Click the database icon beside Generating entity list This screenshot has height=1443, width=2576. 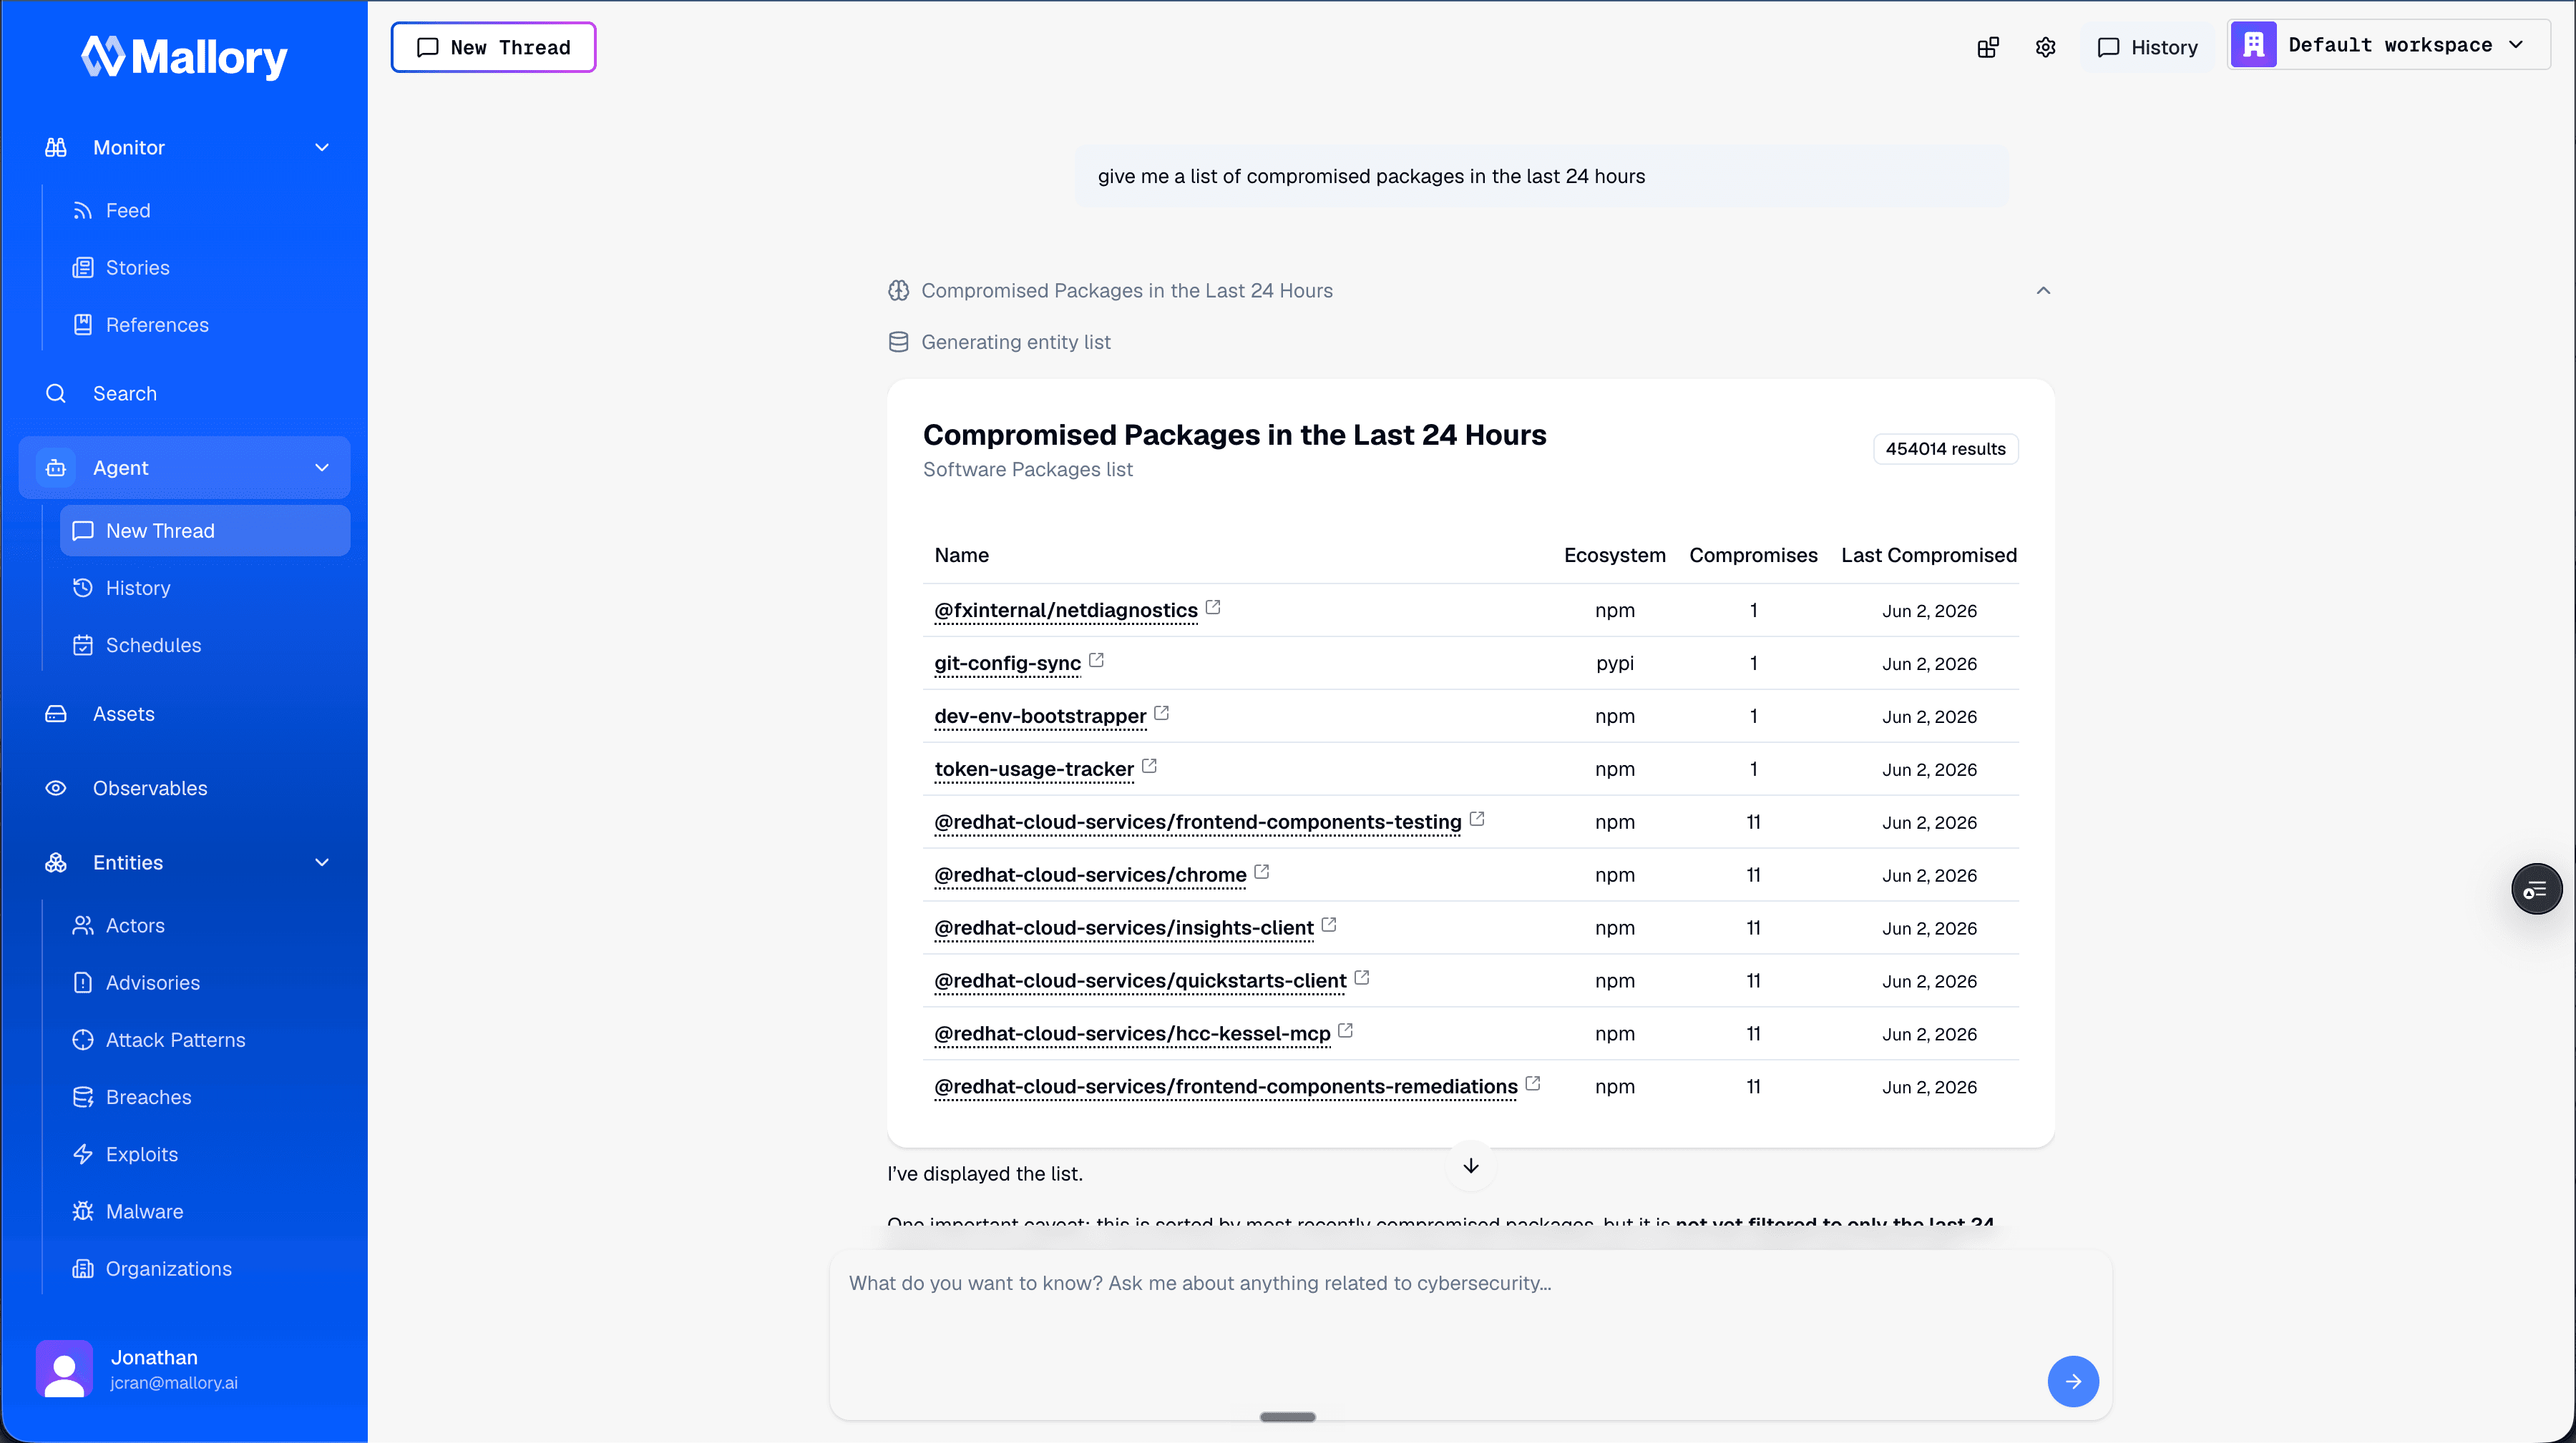[x=898, y=342]
